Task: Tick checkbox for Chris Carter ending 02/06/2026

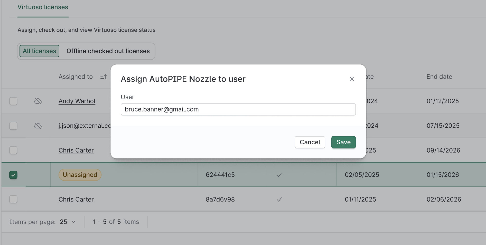Action: (x=13, y=199)
